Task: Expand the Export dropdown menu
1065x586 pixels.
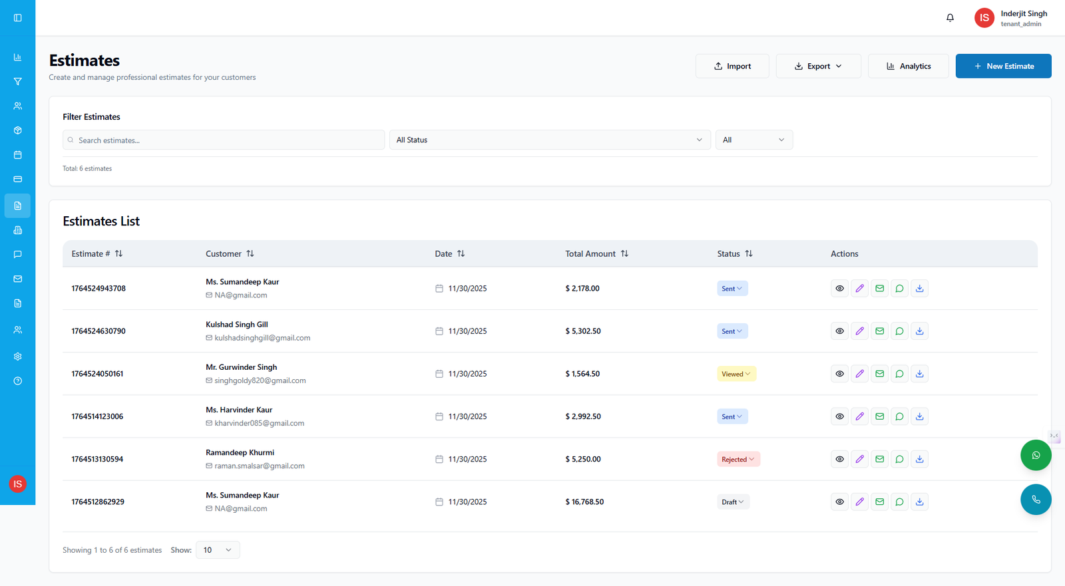Action: click(818, 67)
